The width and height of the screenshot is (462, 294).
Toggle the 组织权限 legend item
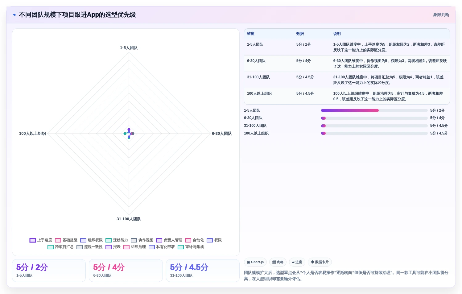pyautogui.click(x=92, y=240)
